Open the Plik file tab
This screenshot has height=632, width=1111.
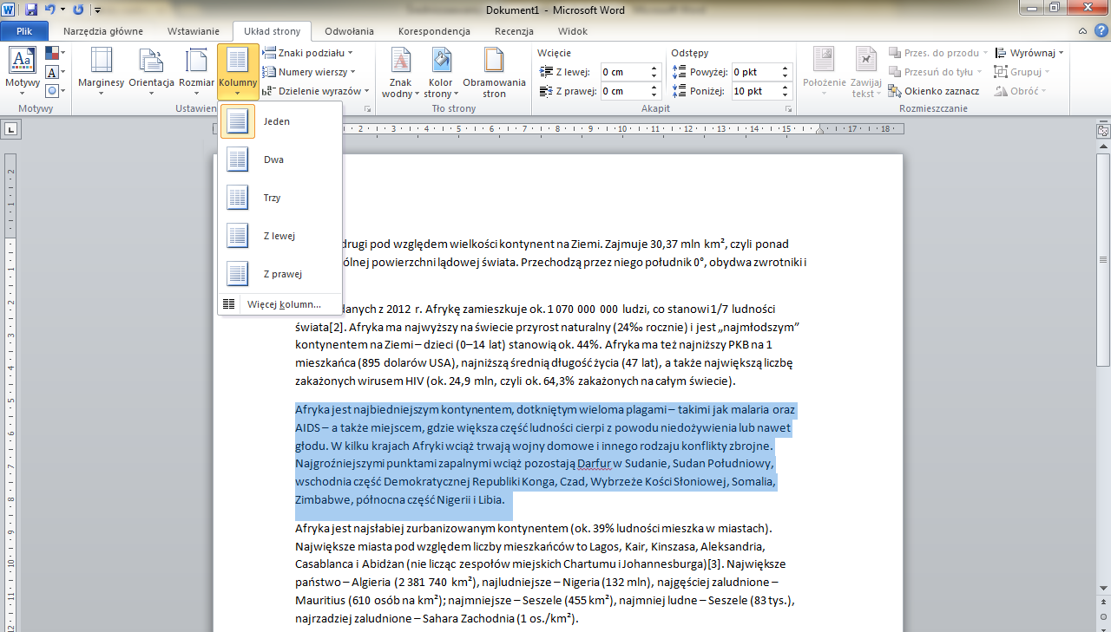coord(25,31)
